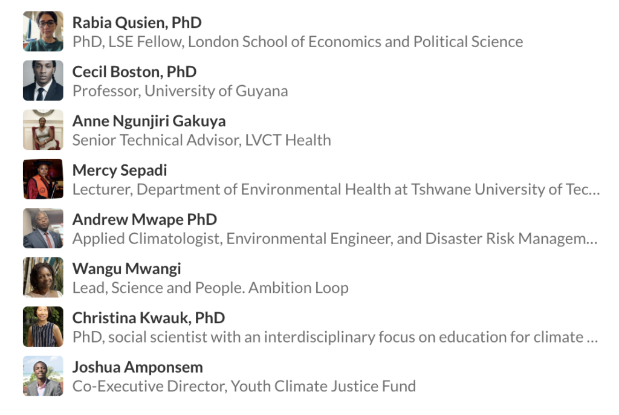The image size is (619, 415).
Task: Click the Youth Climate Justice Fund subtitle
Action: 244,386
